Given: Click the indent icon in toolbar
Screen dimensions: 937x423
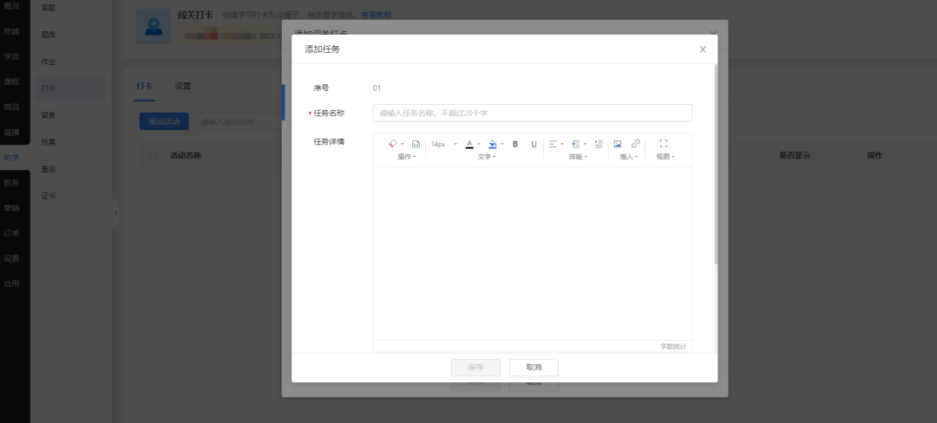Looking at the screenshot, I should (575, 144).
